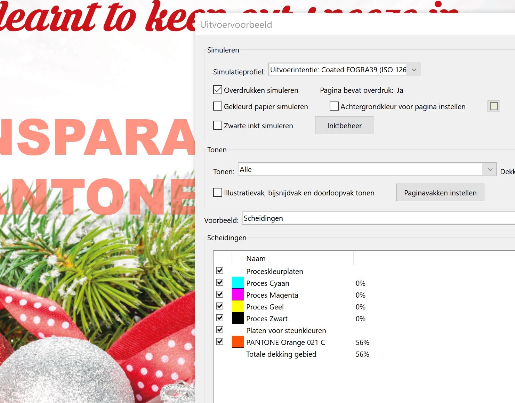
Task: Click Proceskleurplaten group label
Action: (x=275, y=272)
